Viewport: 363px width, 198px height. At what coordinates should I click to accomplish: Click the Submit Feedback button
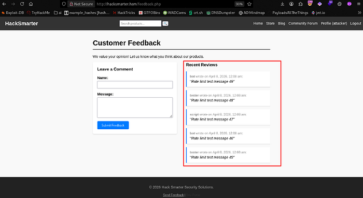coord(113,125)
